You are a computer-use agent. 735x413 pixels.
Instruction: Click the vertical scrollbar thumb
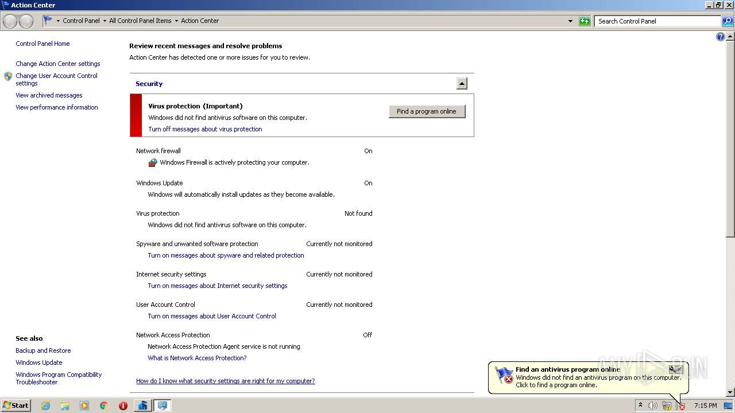point(730,138)
